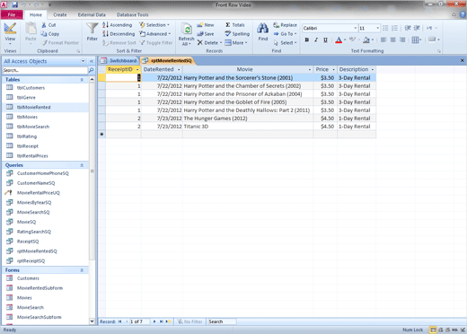Open the font name Calibri dropdown

356,28
